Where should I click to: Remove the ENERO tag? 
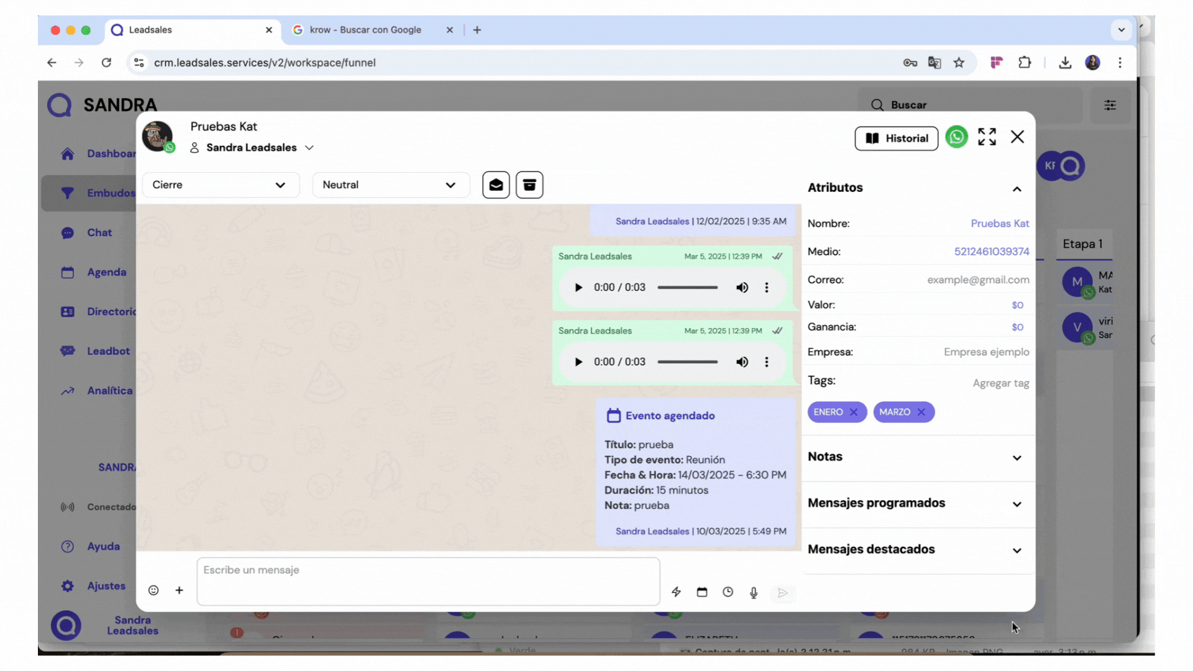(x=854, y=412)
